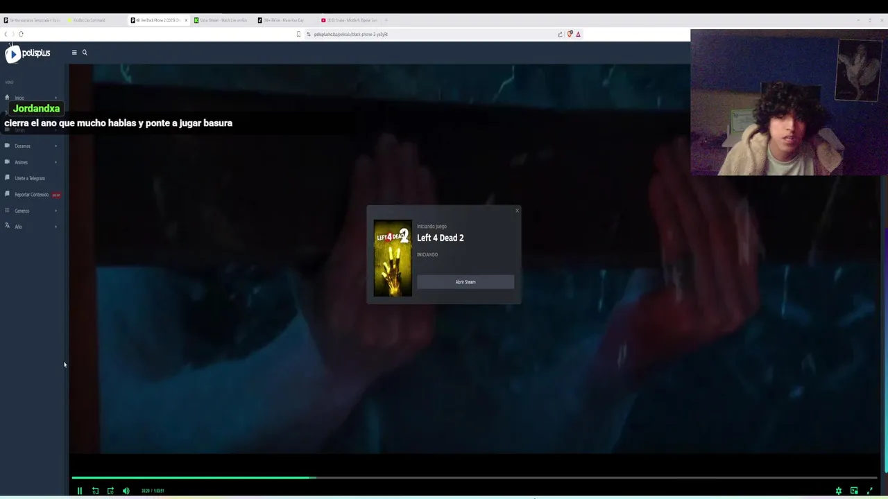The width and height of the screenshot is (888, 499).
Task: Click the Jordandxa chat username overlay
Action: coord(36,108)
